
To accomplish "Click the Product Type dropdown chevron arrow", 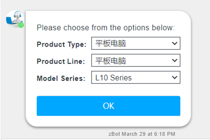I will (x=174, y=43).
